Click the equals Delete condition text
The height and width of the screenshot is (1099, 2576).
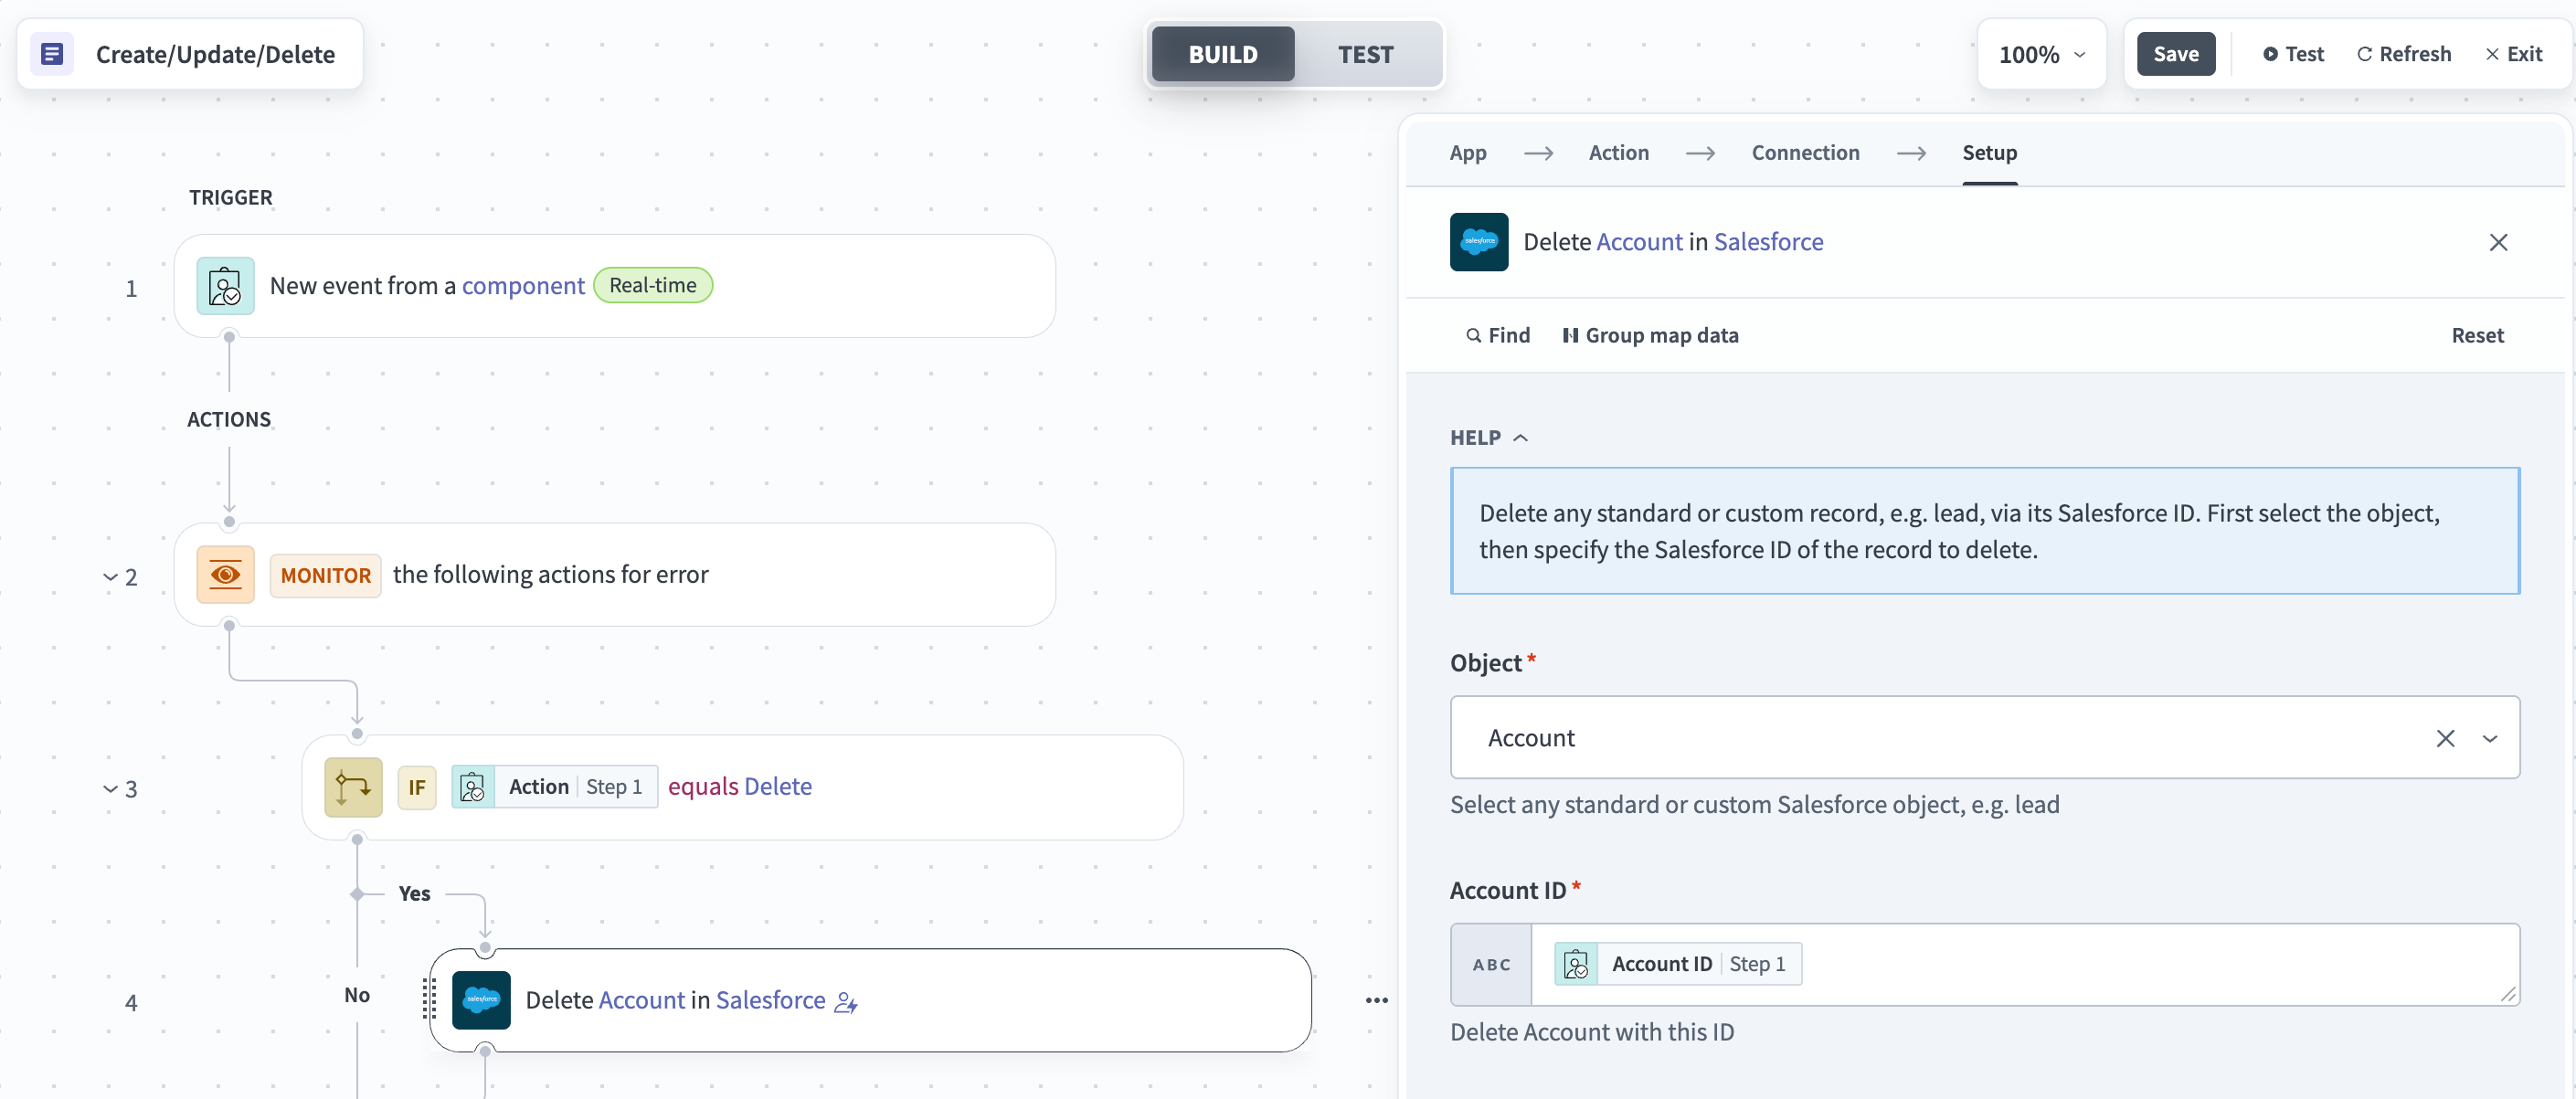click(739, 787)
